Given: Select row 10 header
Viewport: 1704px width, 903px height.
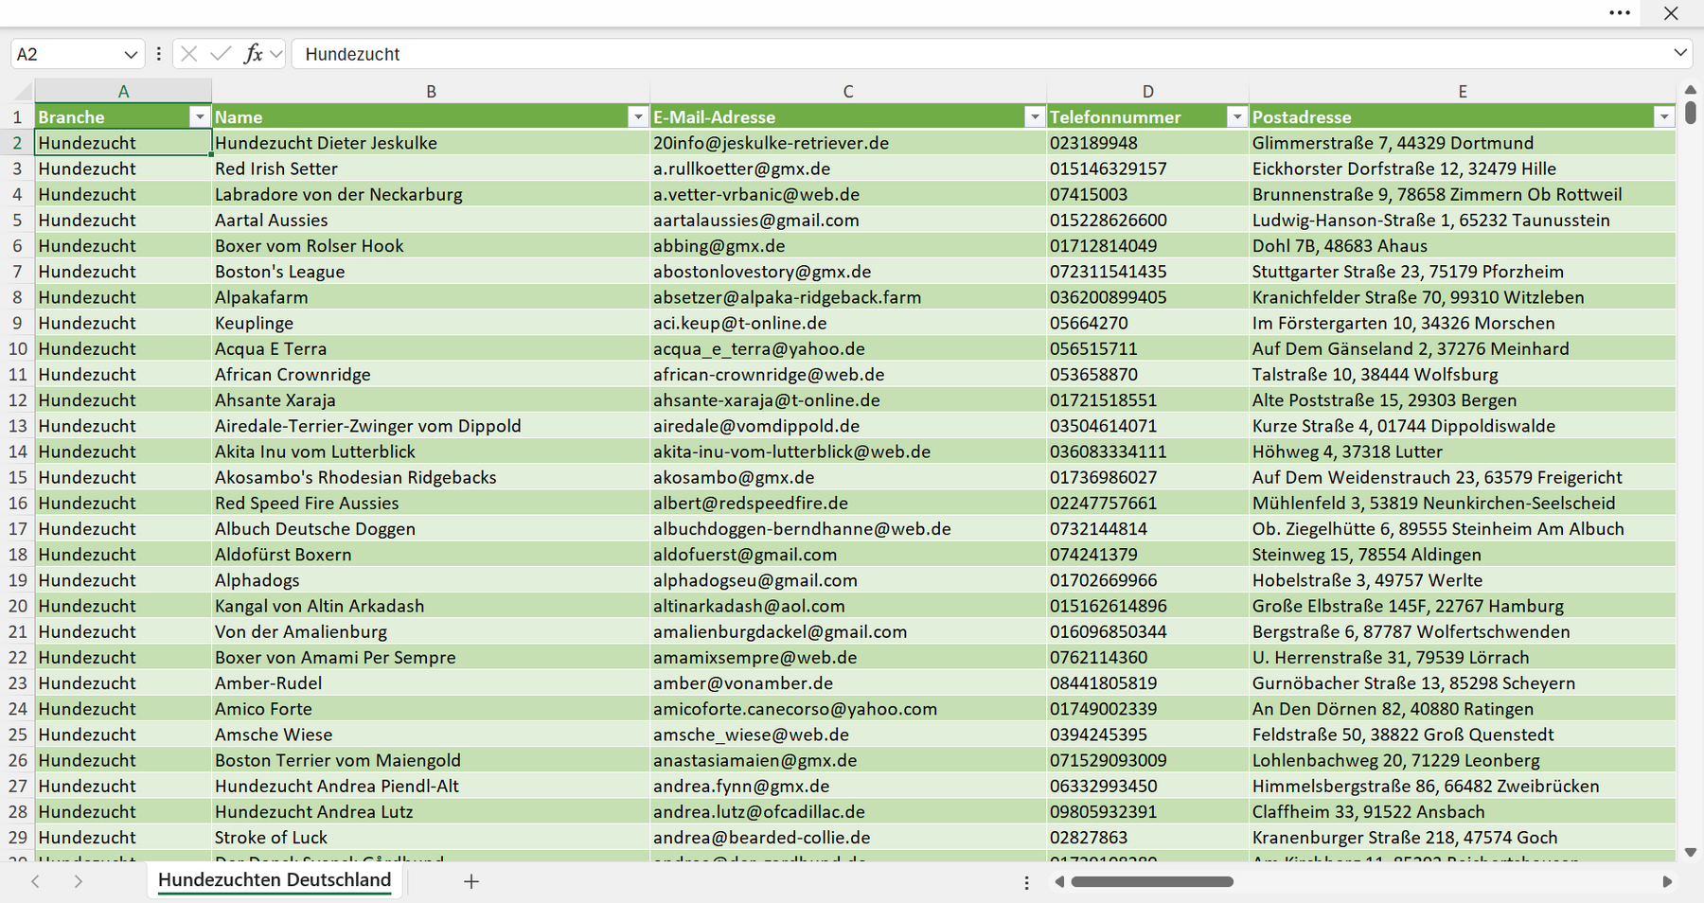Looking at the screenshot, I should (18, 348).
